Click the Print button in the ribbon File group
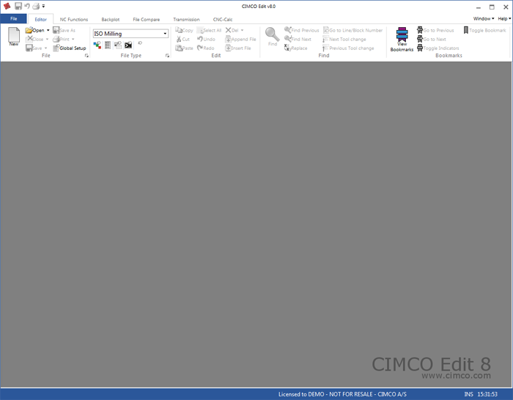Image resolution: width=513 pixels, height=400 pixels. point(62,40)
